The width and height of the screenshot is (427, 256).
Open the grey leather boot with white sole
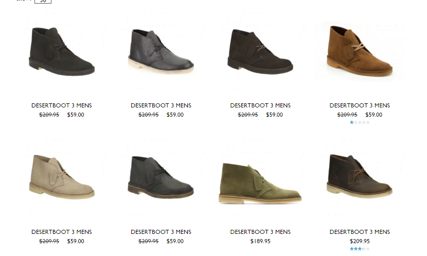click(161, 51)
